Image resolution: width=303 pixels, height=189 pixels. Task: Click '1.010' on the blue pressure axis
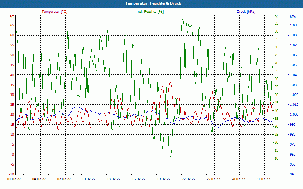tap(294, 105)
